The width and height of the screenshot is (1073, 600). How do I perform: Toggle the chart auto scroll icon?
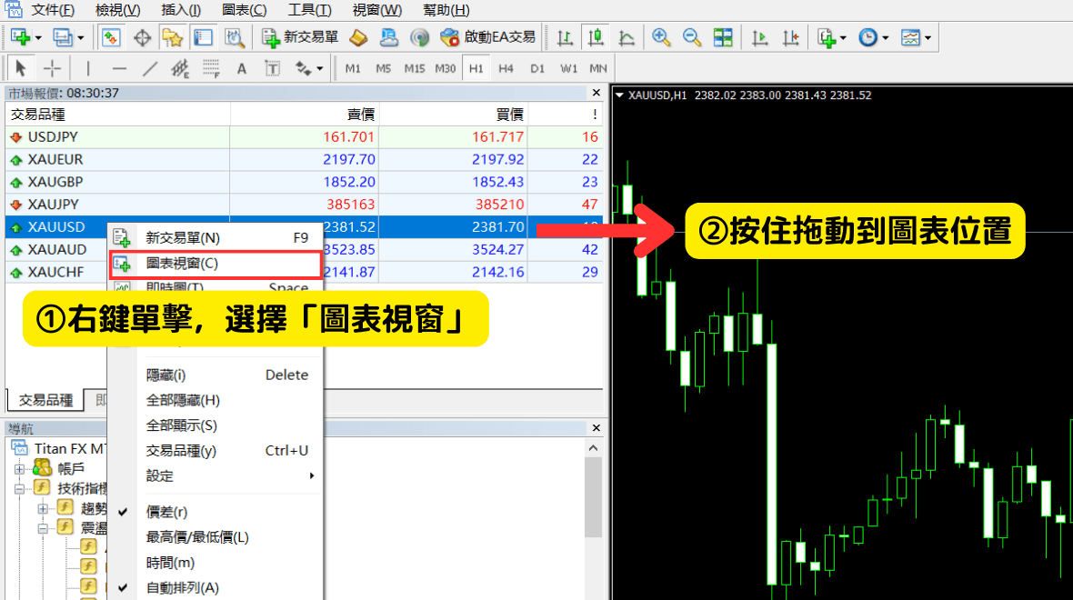click(x=760, y=37)
